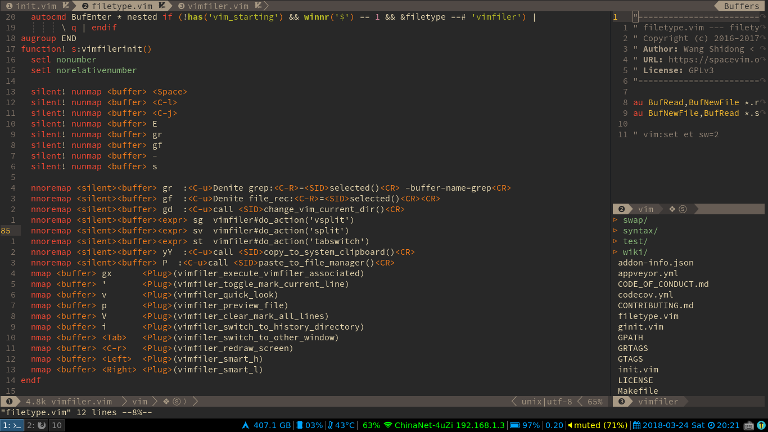Open filetype.vim from the vimfiler list

pyautogui.click(x=648, y=316)
